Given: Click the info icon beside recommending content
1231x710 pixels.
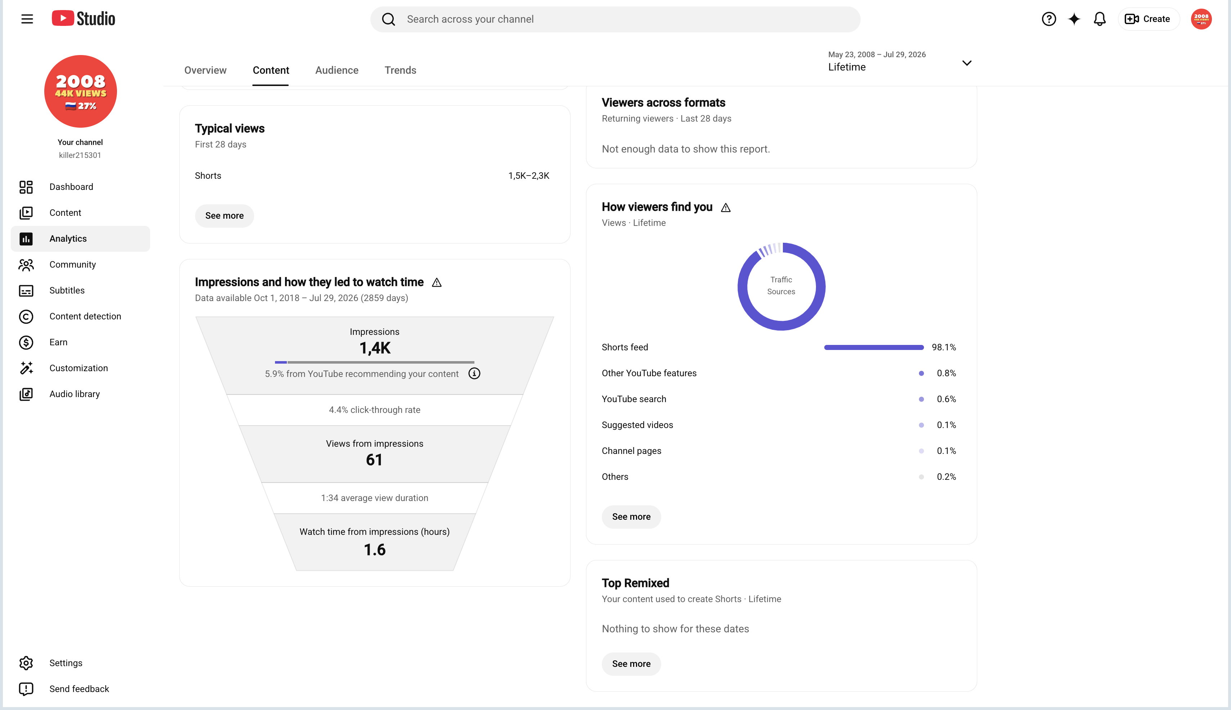Looking at the screenshot, I should 474,374.
